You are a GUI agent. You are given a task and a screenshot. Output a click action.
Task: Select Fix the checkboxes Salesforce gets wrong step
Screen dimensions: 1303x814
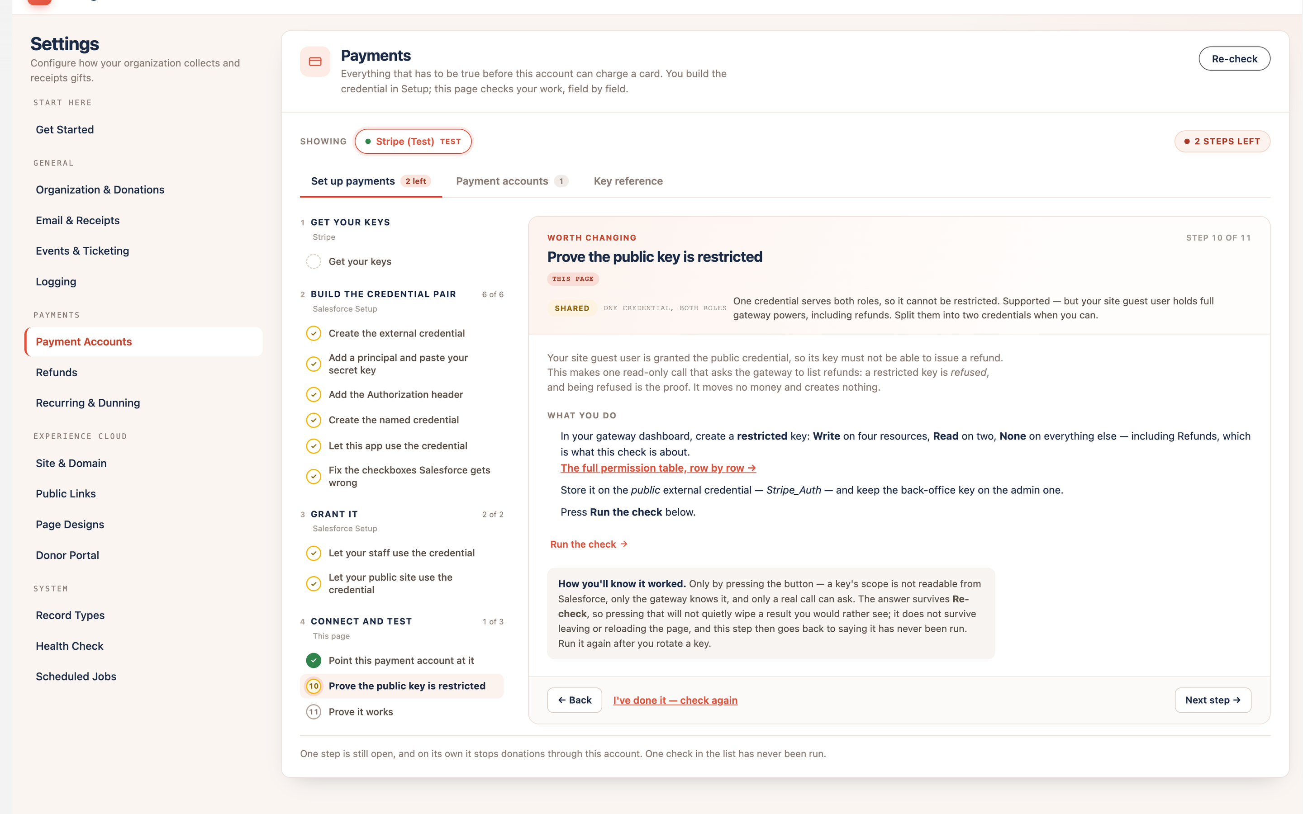(x=402, y=477)
